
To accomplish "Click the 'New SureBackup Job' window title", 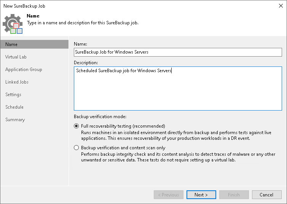I will tap(24, 6).
